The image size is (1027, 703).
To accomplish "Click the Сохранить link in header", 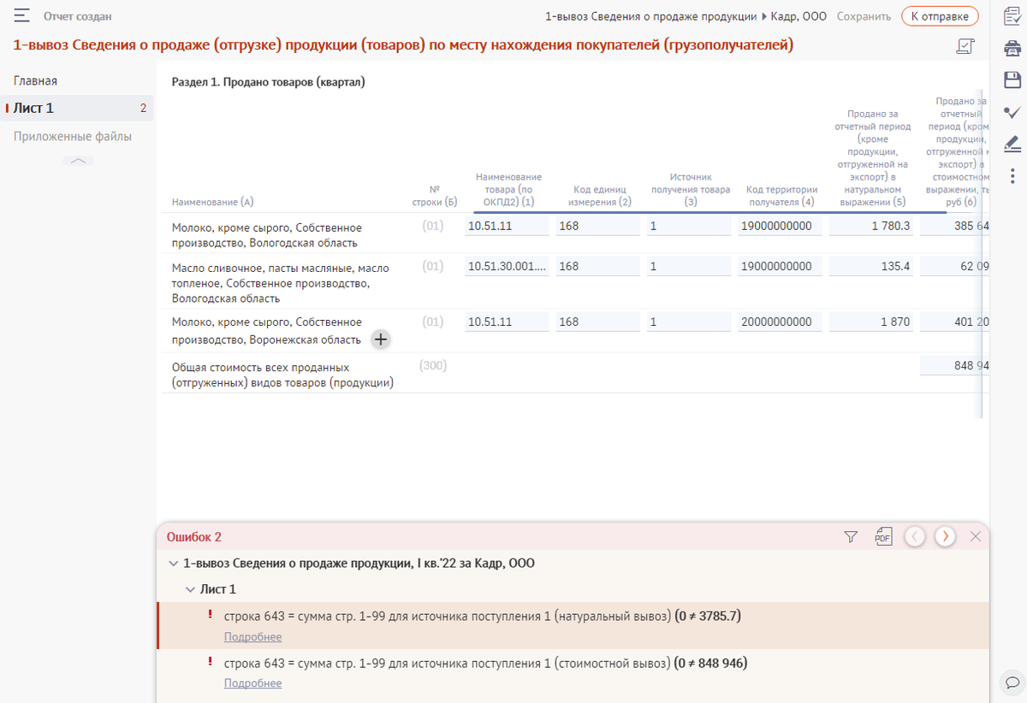I will tap(864, 16).
